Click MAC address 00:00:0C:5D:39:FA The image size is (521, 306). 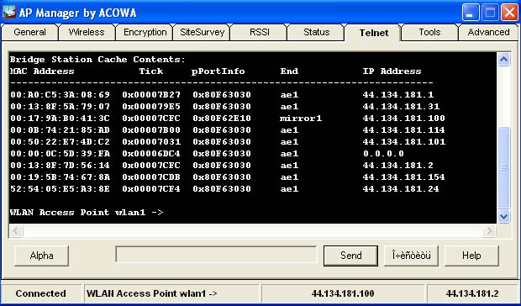click(60, 154)
